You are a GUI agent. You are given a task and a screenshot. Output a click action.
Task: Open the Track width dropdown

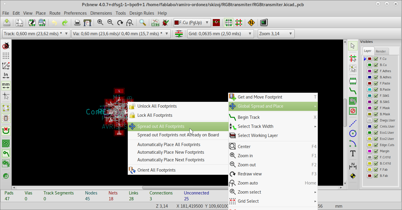pos(36,34)
